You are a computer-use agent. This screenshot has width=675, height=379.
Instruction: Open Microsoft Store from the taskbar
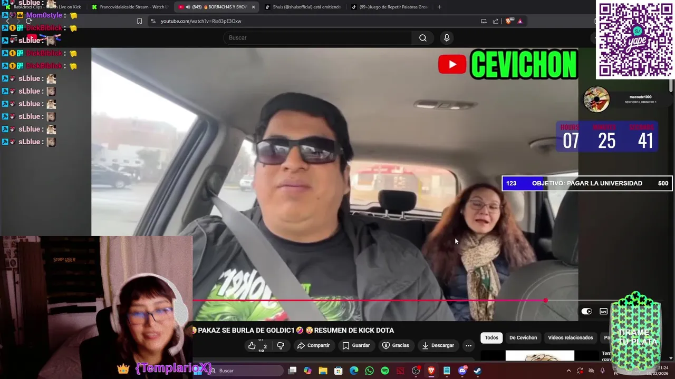[x=339, y=371]
